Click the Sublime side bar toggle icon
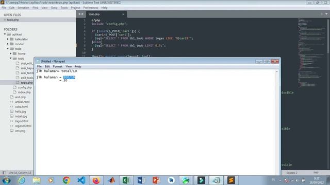Viewport: 330px width, 185px height. point(4,173)
